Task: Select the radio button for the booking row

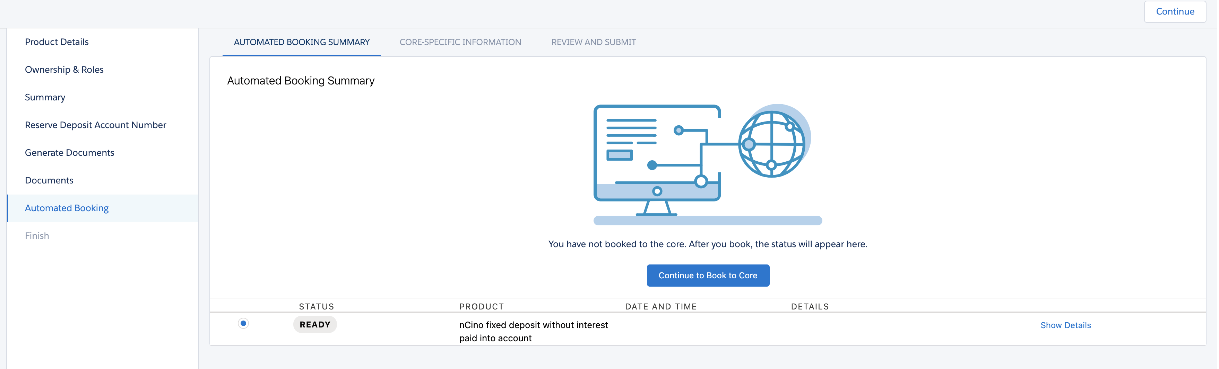Action: pyautogui.click(x=243, y=324)
